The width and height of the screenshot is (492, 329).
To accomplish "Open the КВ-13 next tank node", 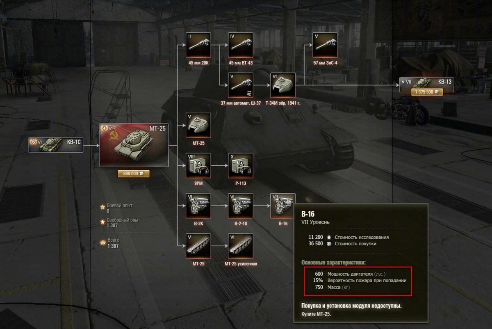I will (x=427, y=82).
